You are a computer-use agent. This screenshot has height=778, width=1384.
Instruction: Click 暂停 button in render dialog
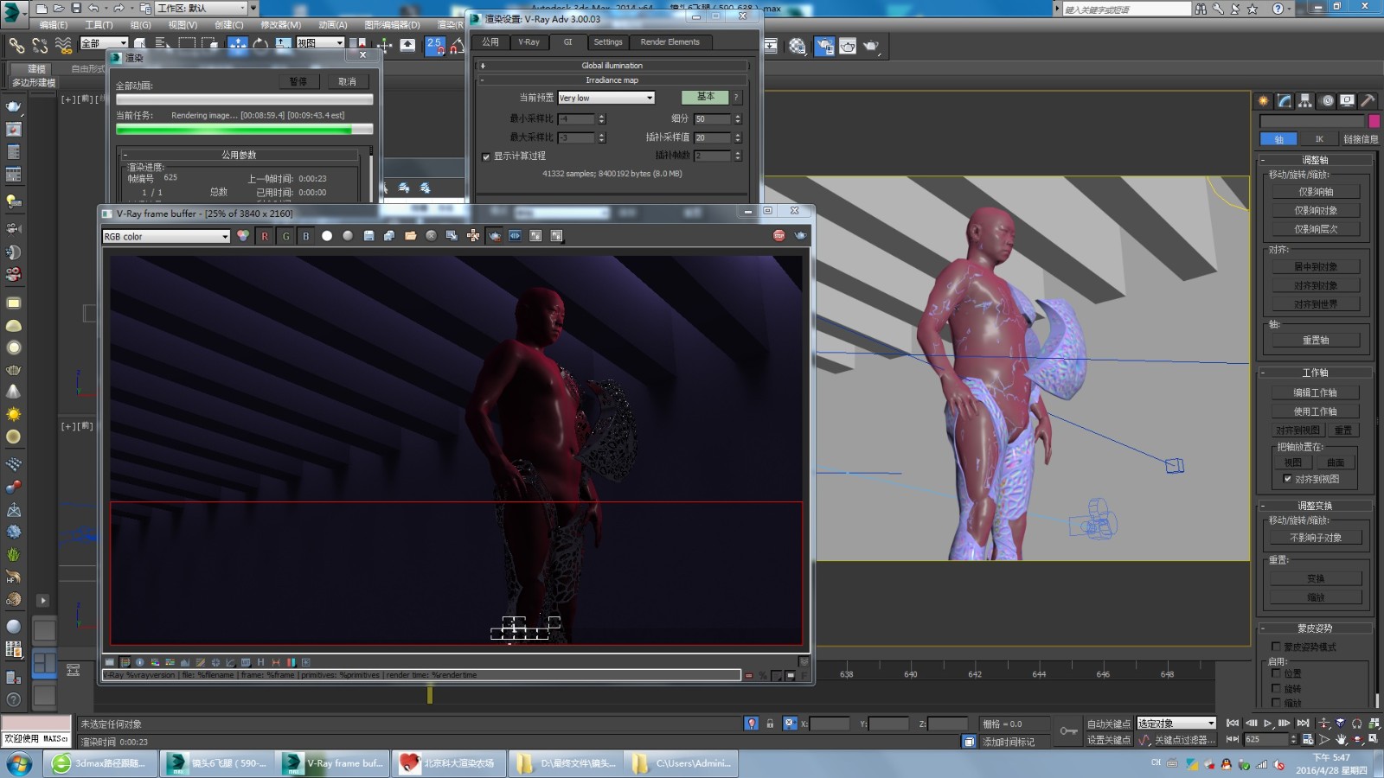click(299, 81)
